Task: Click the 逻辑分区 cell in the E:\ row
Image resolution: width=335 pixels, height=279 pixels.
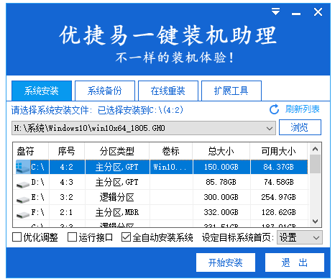Action: pos(117,197)
